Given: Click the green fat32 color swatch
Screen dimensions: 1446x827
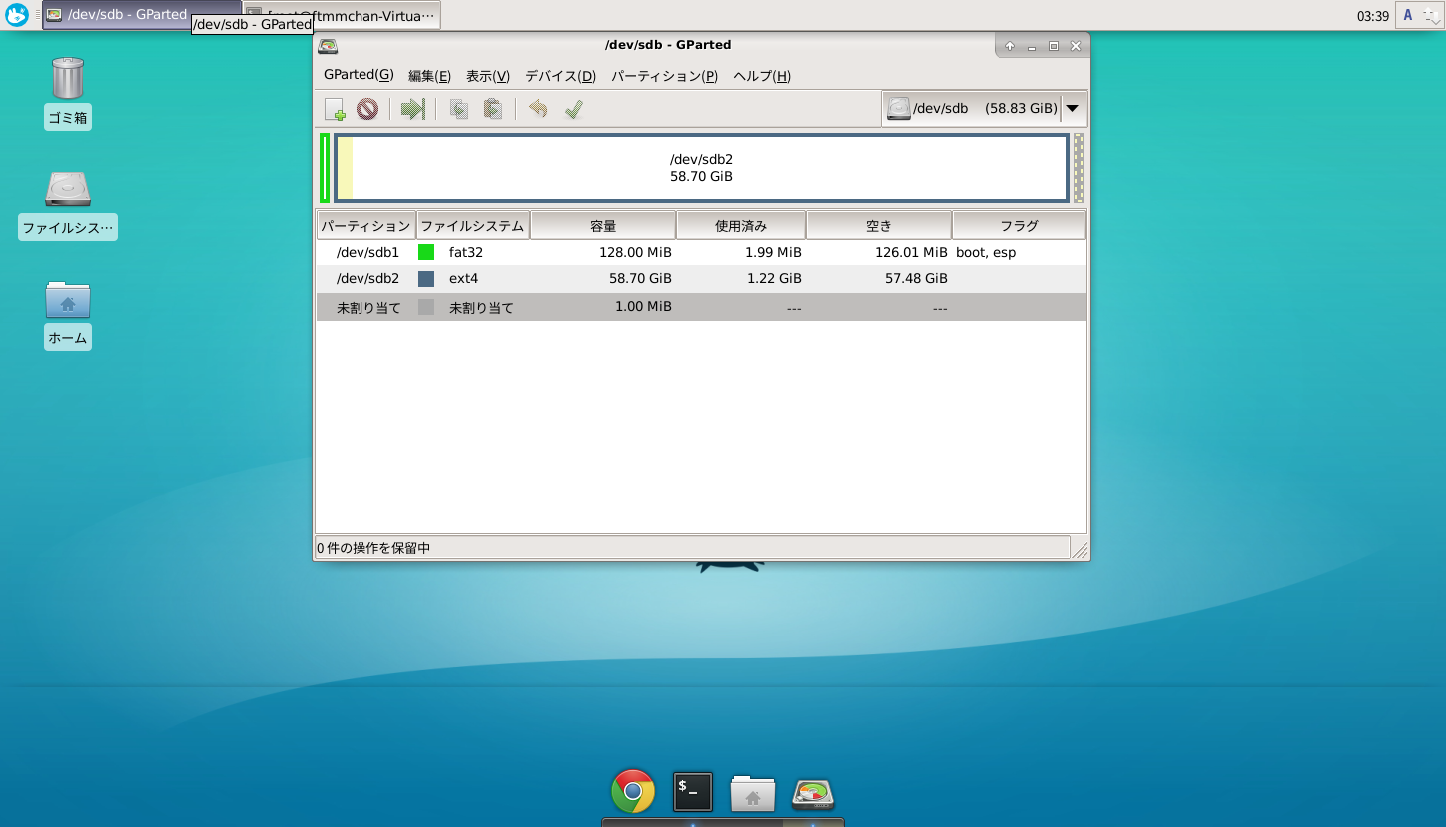Looking at the screenshot, I should (x=426, y=252).
